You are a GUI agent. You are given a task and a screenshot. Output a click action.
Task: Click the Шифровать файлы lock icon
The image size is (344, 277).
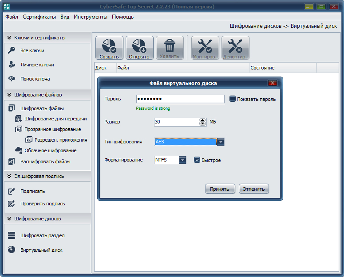pyautogui.click(x=12, y=108)
